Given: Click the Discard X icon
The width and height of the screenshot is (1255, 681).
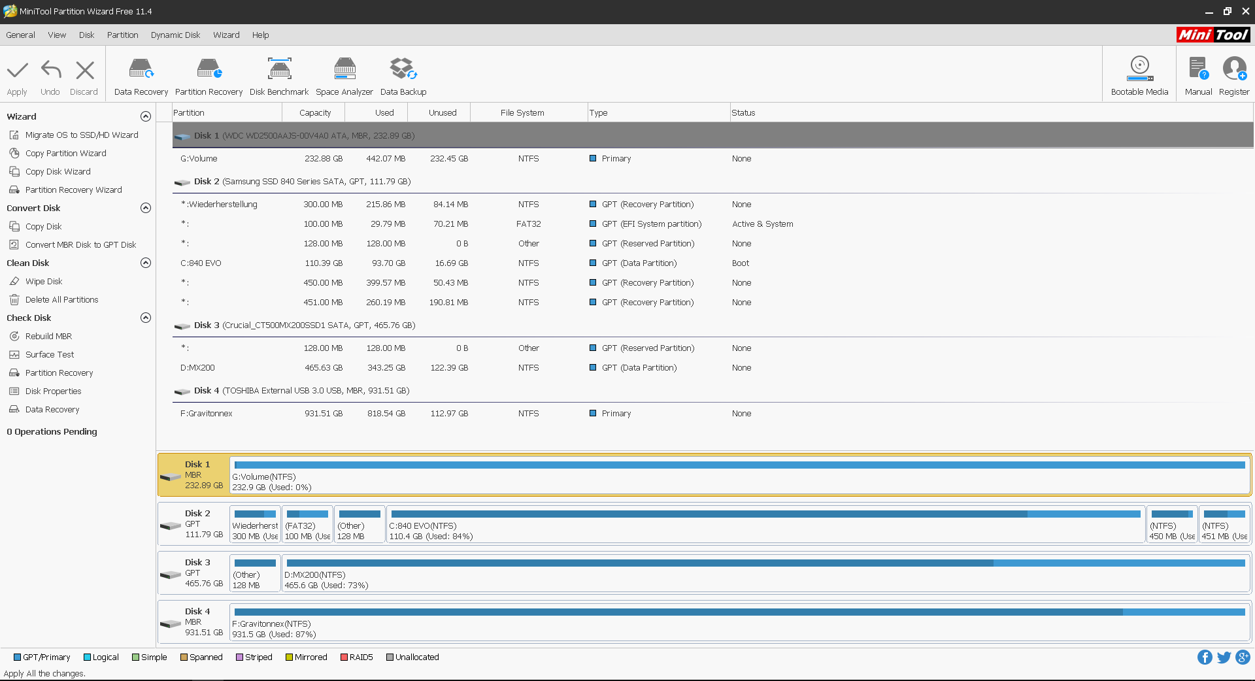Looking at the screenshot, I should click(x=85, y=70).
